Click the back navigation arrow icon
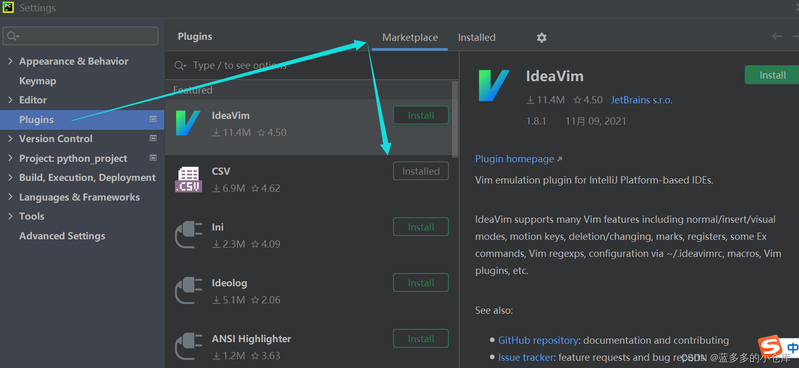 click(777, 36)
